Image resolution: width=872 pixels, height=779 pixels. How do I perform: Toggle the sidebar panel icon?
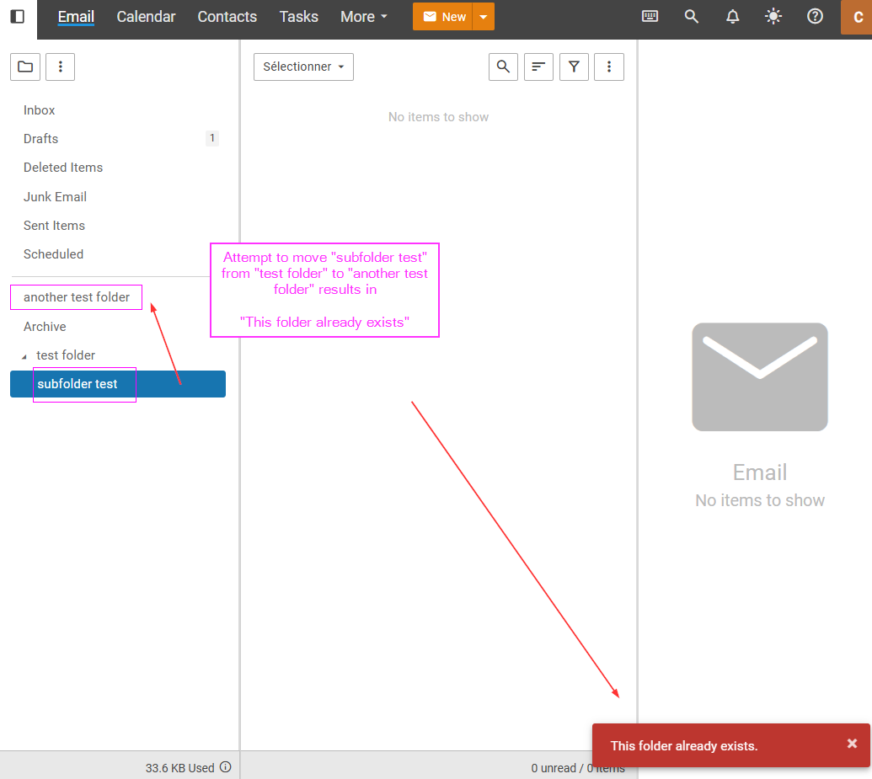[x=18, y=17]
